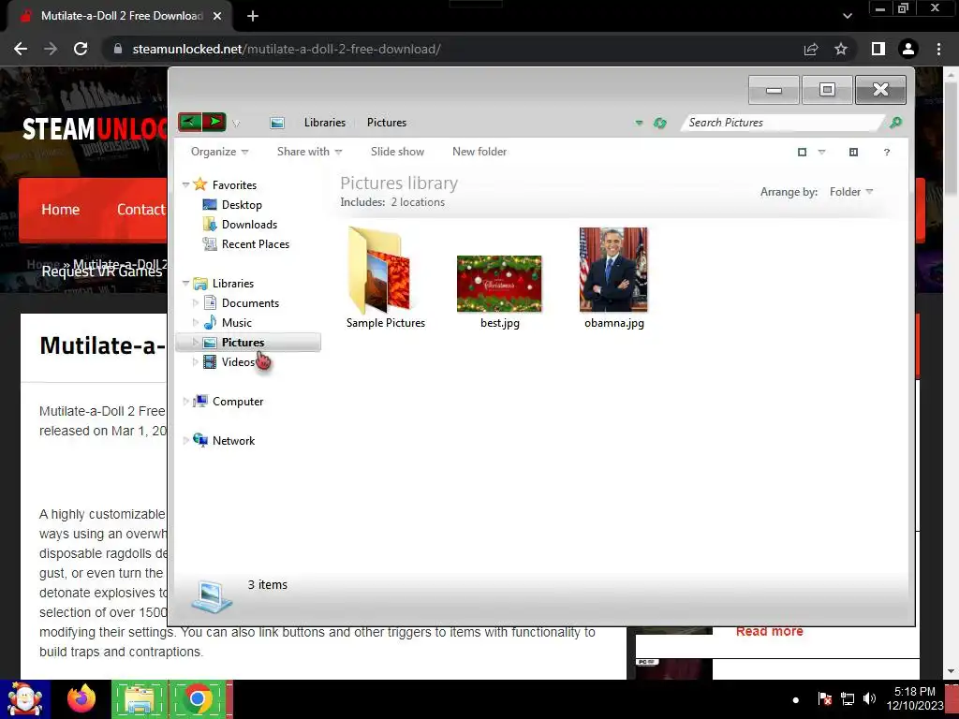
Task: Open the view options dropdown arrow
Action: click(821, 153)
